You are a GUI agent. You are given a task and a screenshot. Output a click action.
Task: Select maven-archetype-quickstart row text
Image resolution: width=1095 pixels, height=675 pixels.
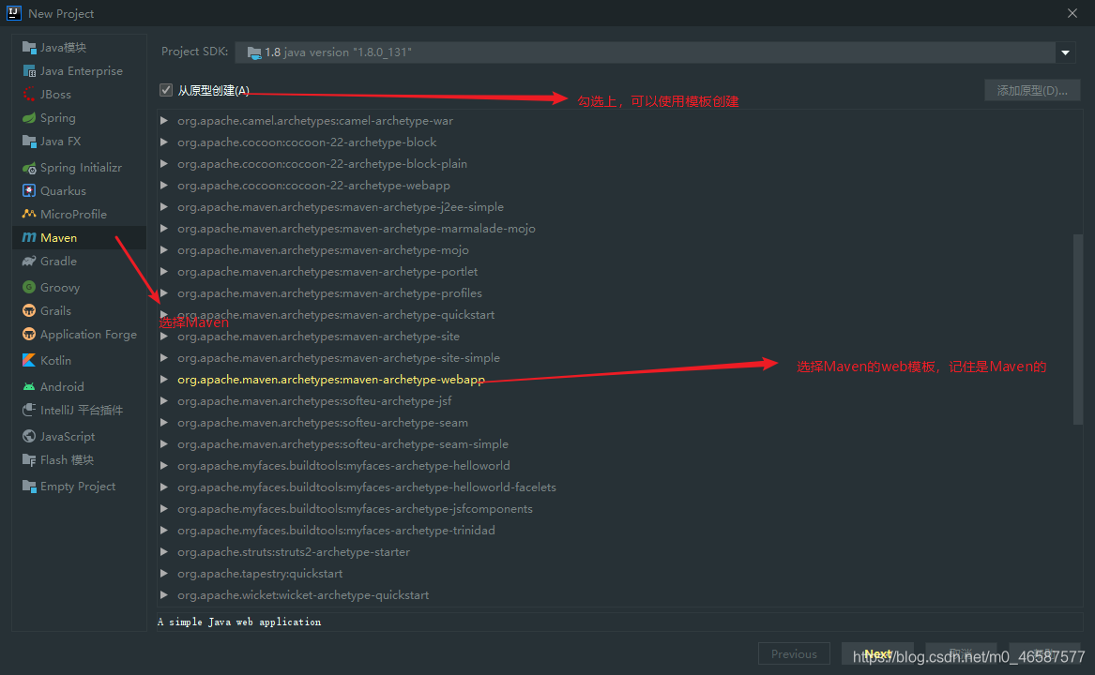click(336, 315)
